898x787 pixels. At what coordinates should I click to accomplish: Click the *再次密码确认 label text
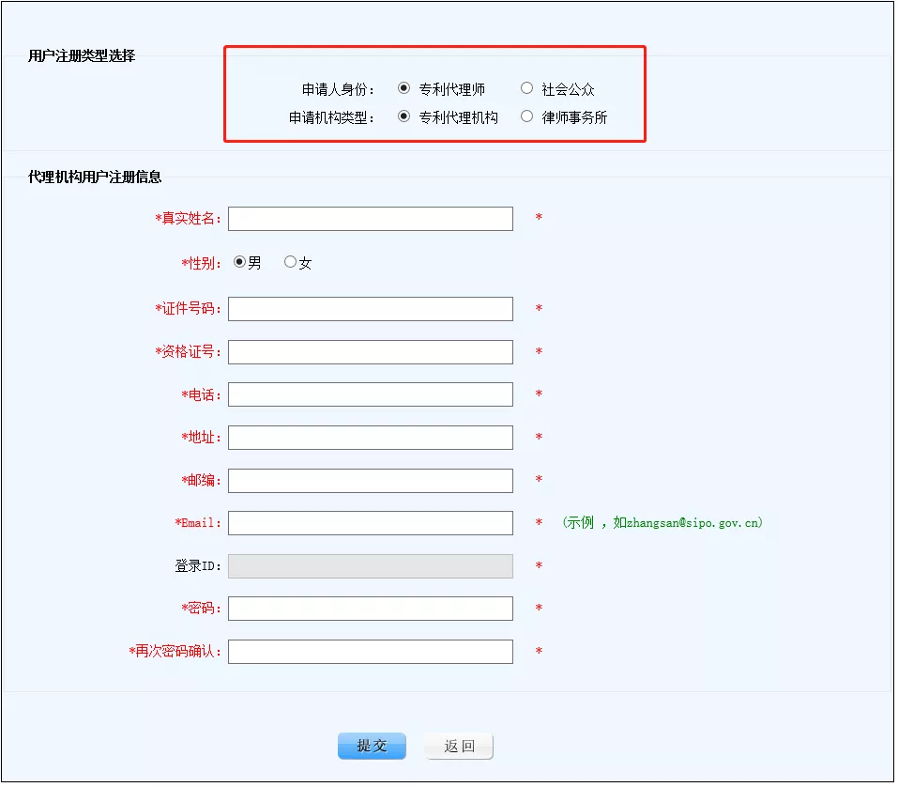[175, 651]
